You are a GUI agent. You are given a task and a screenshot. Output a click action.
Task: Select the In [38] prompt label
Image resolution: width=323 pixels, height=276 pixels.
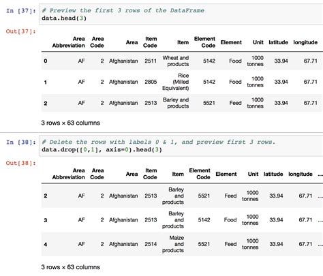21,142
